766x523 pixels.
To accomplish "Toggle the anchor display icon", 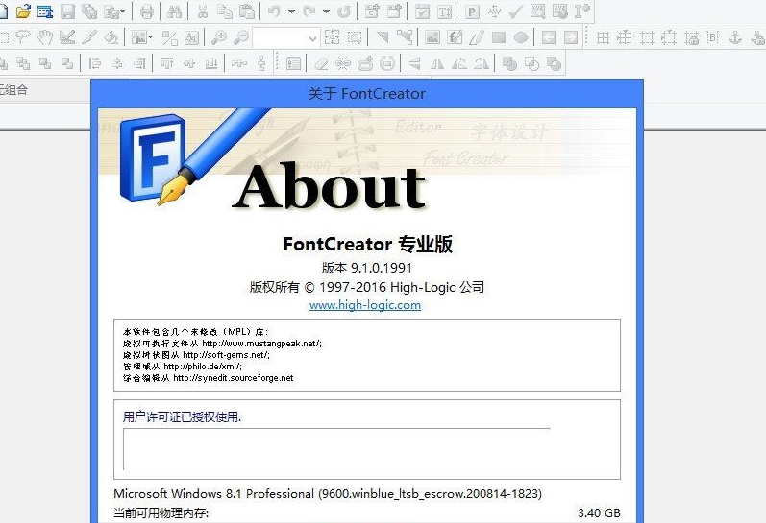I will coord(735,37).
